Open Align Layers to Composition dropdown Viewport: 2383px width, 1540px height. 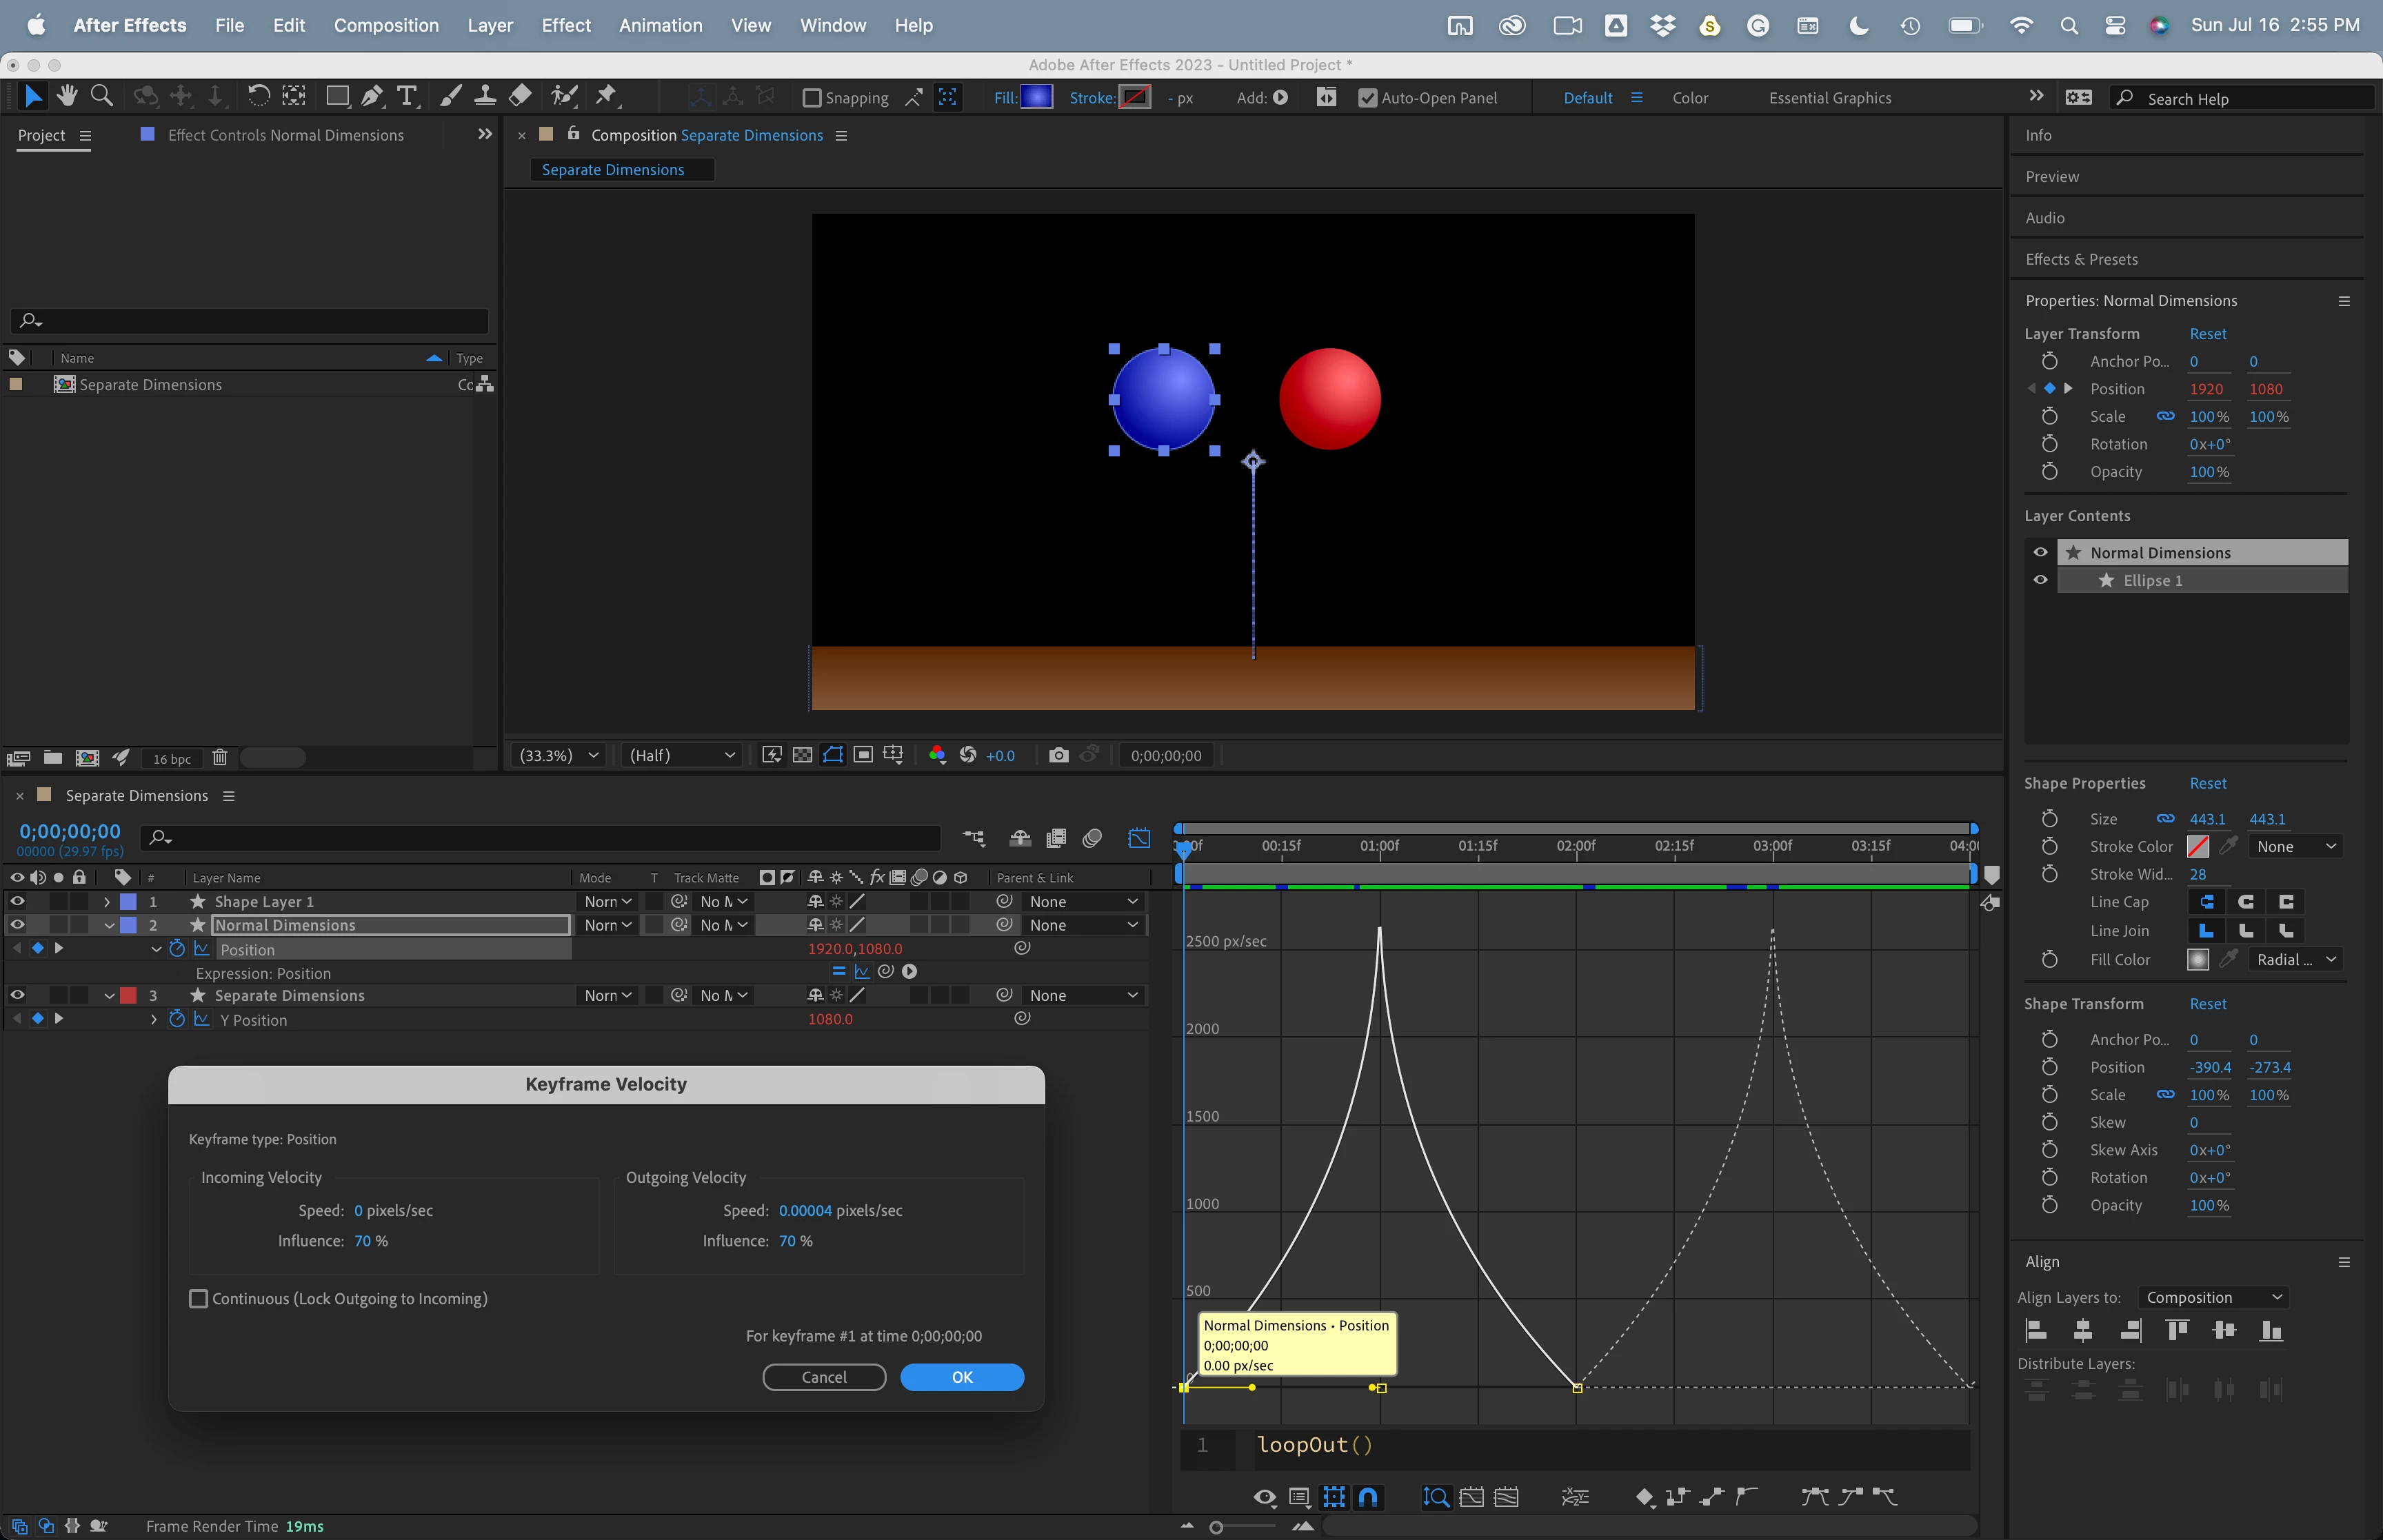[2213, 1297]
